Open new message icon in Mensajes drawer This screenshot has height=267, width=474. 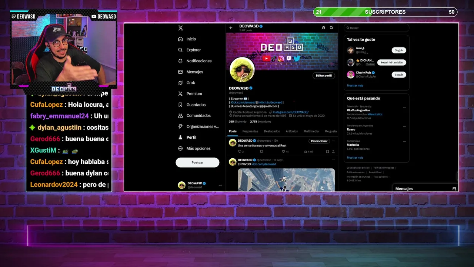click(454, 189)
